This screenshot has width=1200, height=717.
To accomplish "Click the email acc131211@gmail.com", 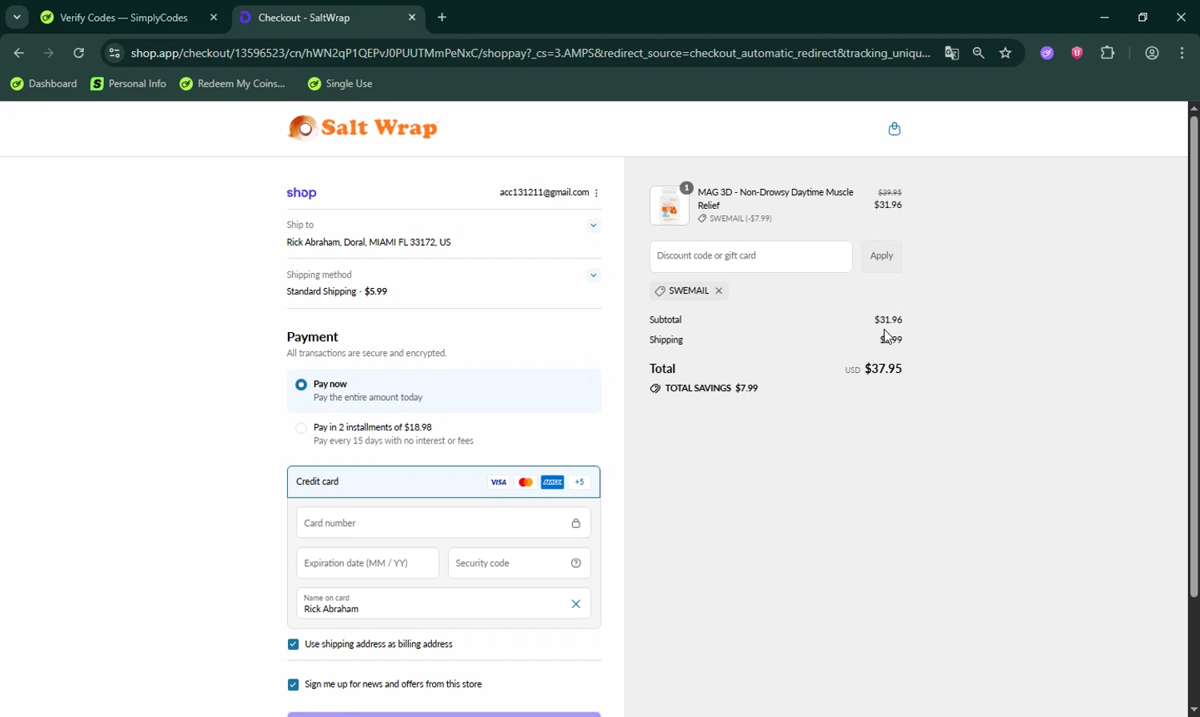I will click(544, 193).
